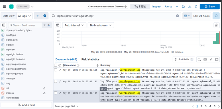Expand the 08:57:03.655 document row
Image resolution: width=222 pixels, height=109 pixels.
point(60,70)
